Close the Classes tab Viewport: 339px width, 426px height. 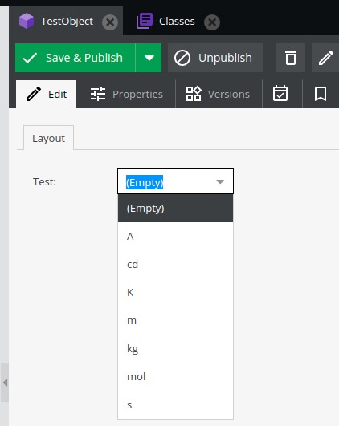(212, 22)
